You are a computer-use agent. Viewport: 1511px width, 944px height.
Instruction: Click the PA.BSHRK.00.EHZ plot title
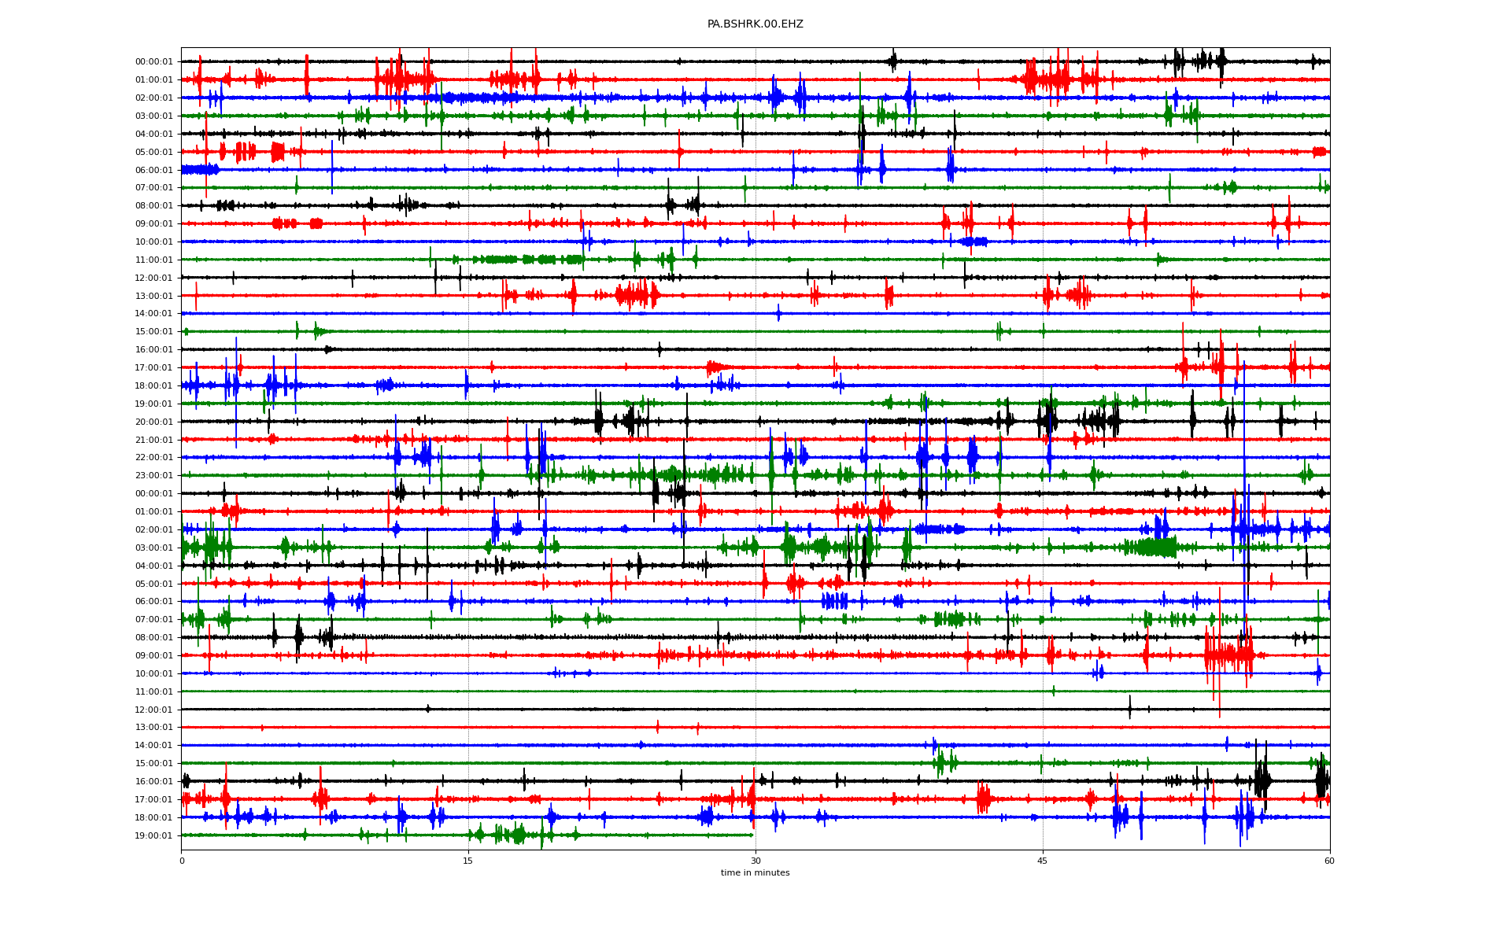tap(755, 24)
